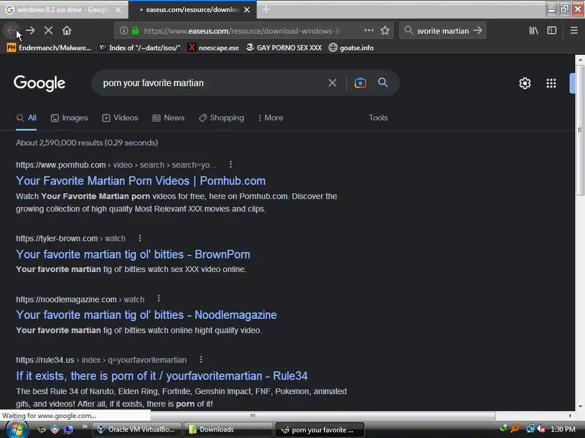Click the search bar go arrow

tap(478, 31)
